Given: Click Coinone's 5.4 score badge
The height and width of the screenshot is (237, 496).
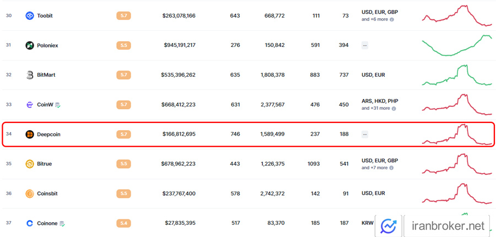Looking at the screenshot, I should point(123,223).
